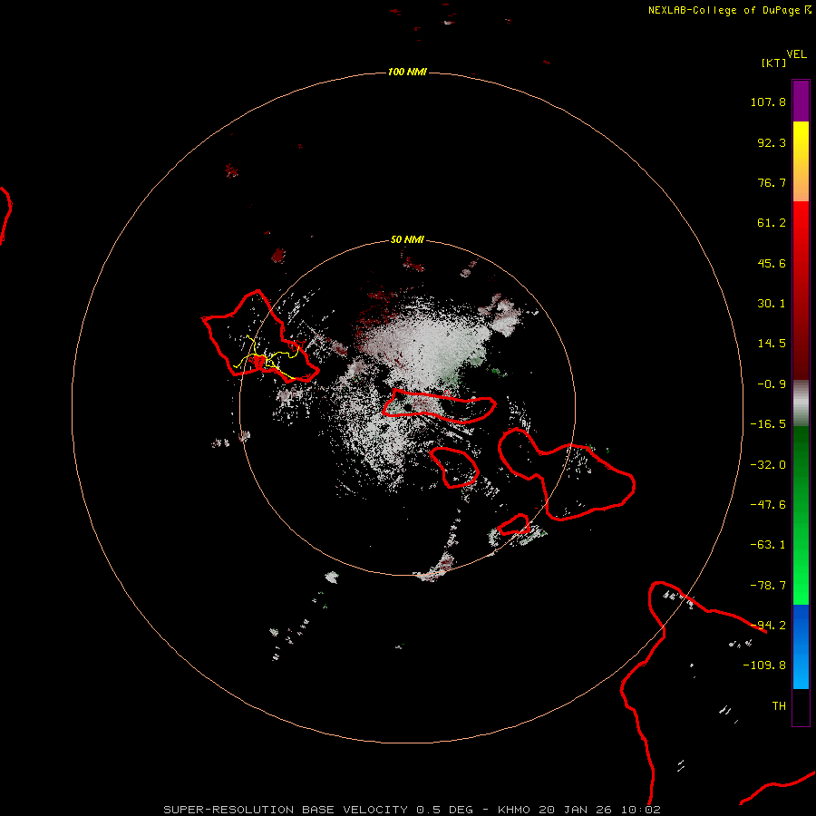The width and height of the screenshot is (816, 816).
Task: Click the TH legend label
Action: tap(779, 706)
